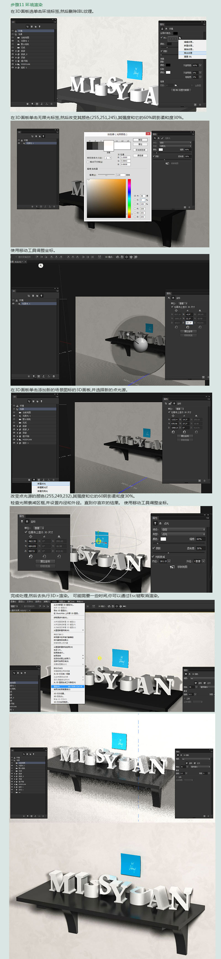Click the 将 IBL 设置为背景 button
The width and height of the screenshot is (221, 959).
(x=181, y=90)
